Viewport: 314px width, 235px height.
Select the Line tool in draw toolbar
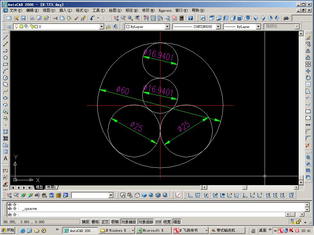6,37
